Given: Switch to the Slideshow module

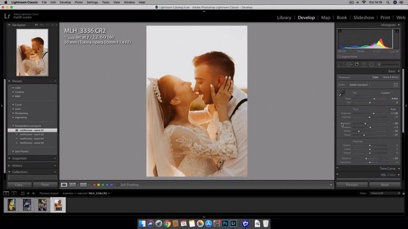Looking at the screenshot, I should [x=363, y=17].
